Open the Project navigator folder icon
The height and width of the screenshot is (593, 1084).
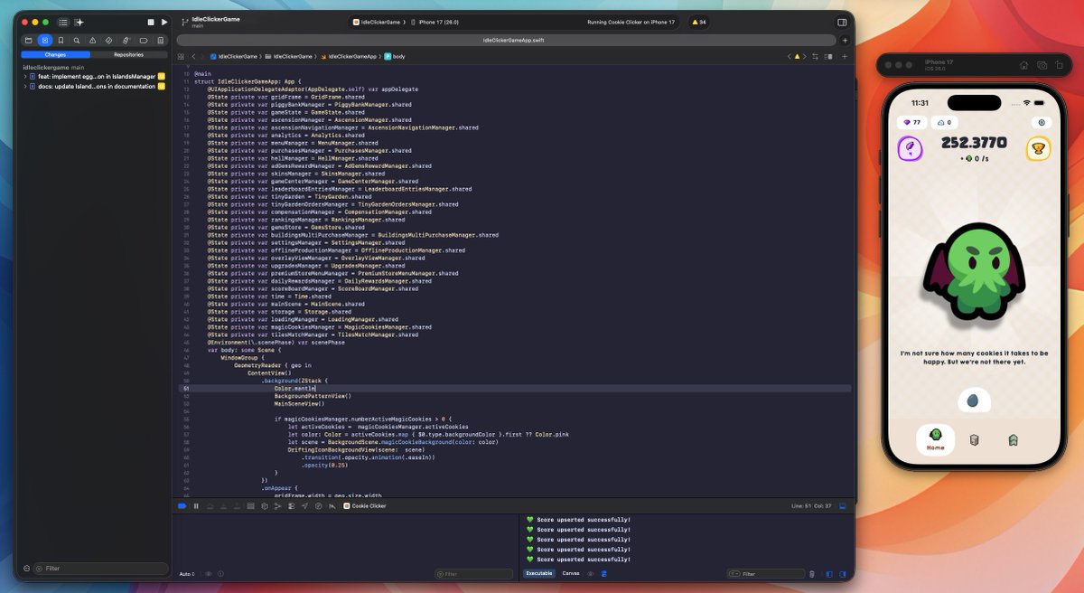28,41
